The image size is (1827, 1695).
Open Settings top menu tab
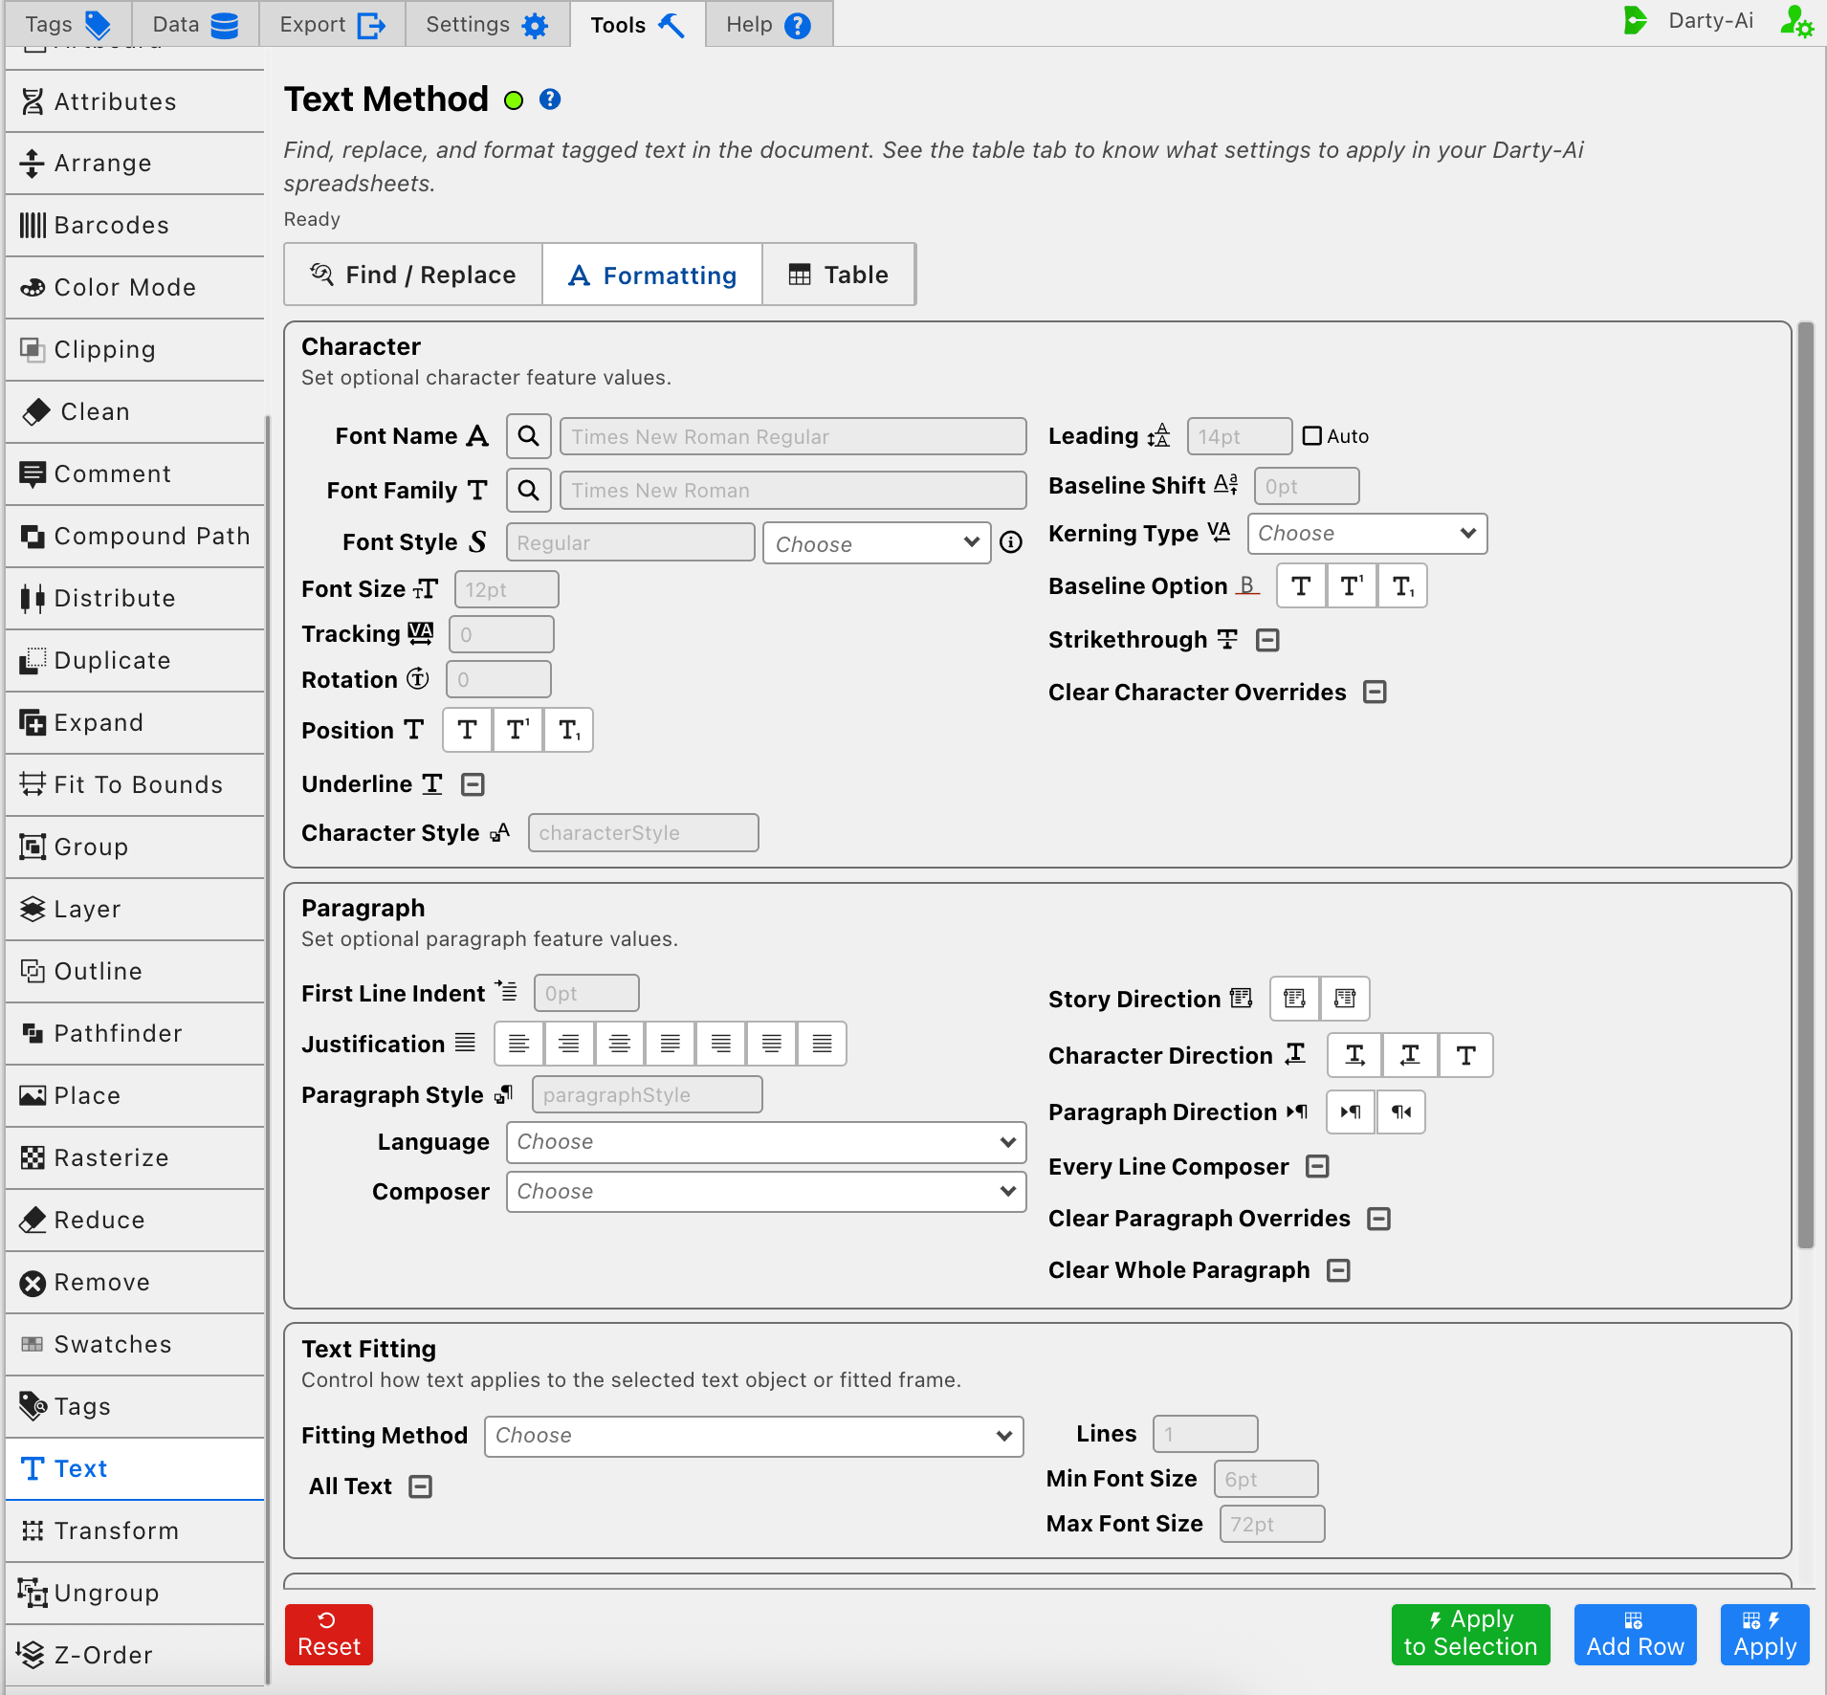(x=487, y=24)
